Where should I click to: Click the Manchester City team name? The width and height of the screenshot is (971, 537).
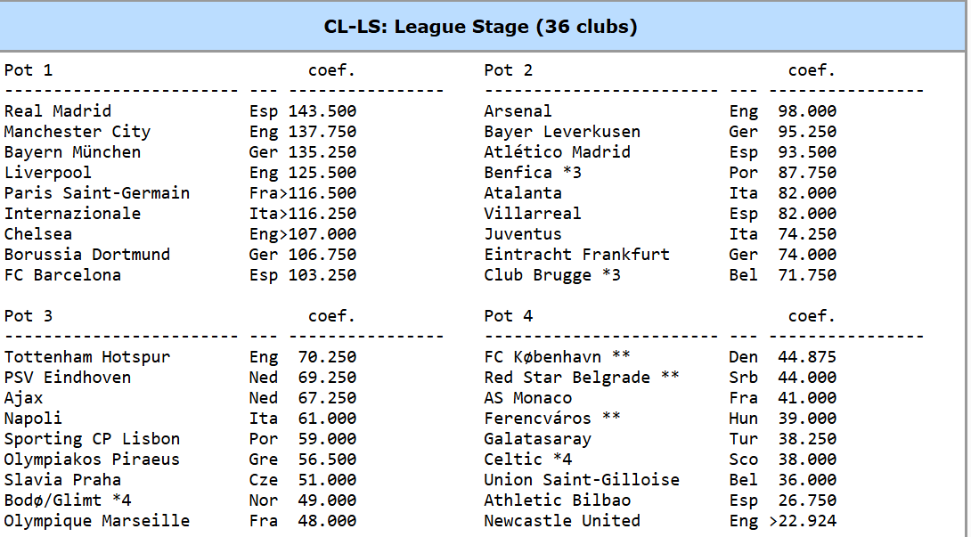(78, 131)
